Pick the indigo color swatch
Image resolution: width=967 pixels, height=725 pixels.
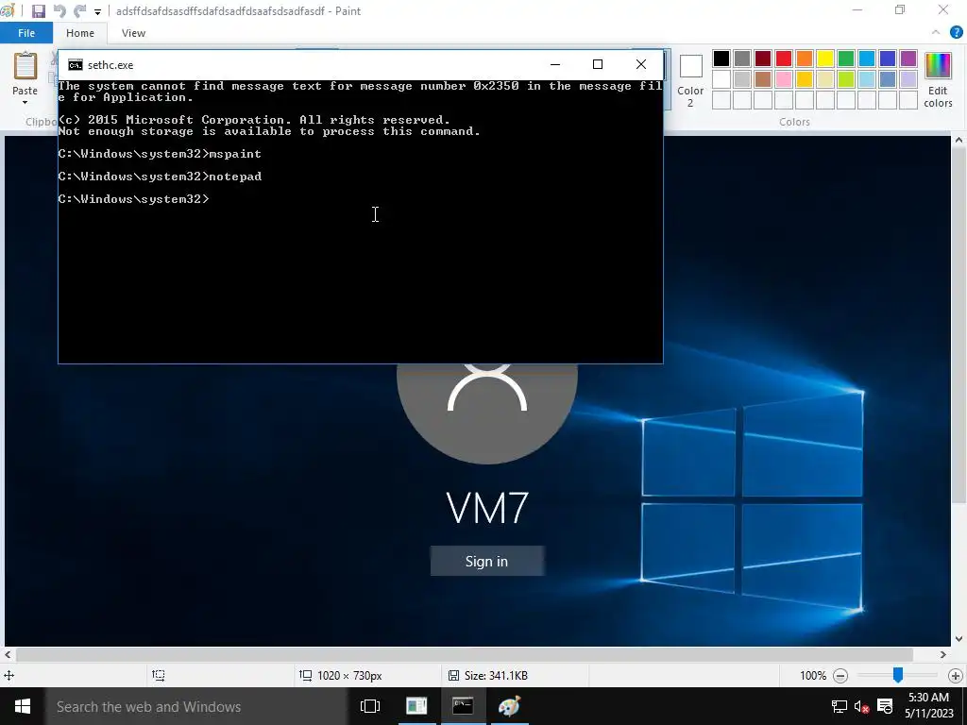(888, 59)
